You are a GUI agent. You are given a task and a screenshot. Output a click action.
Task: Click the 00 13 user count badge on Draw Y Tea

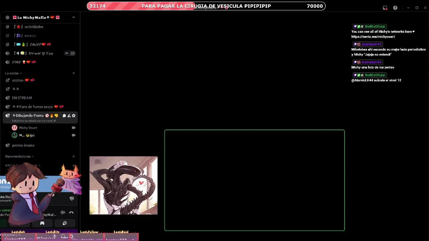(x=70, y=53)
